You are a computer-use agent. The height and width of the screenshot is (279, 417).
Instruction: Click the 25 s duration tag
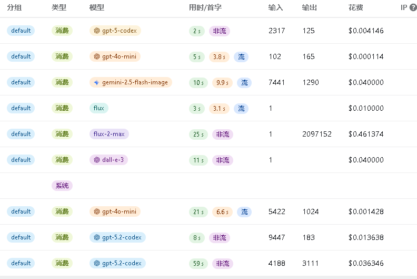click(198, 134)
